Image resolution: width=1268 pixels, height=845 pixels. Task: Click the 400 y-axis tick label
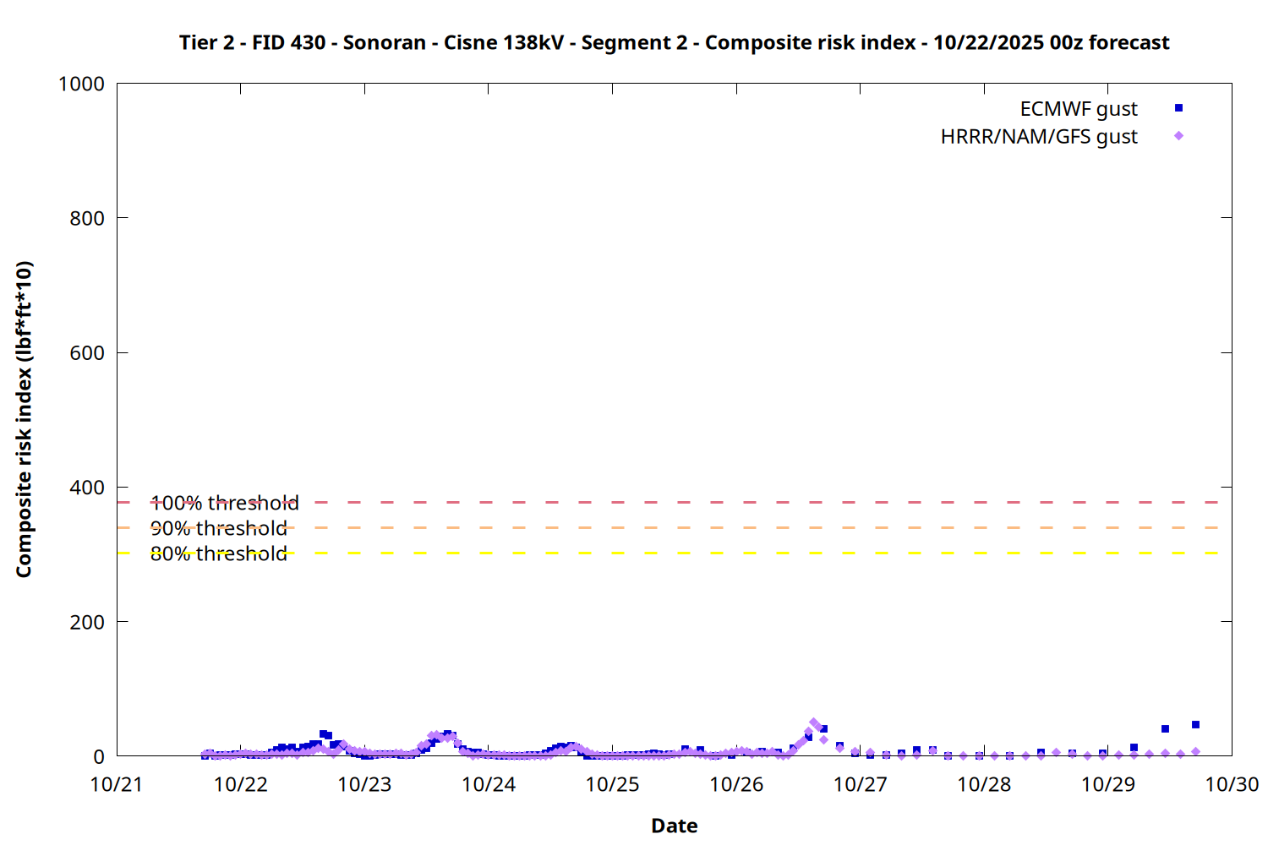(87, 488)
